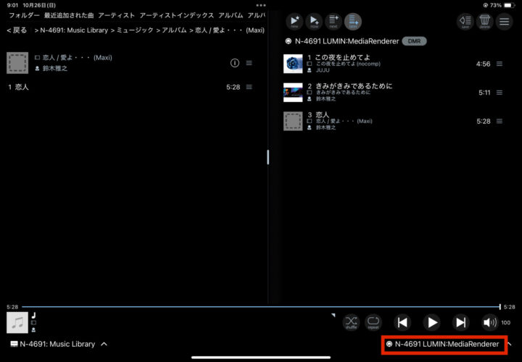Mute the volume speaker
The height and width of the screenshot is (362, 522).
click(490, 323)
